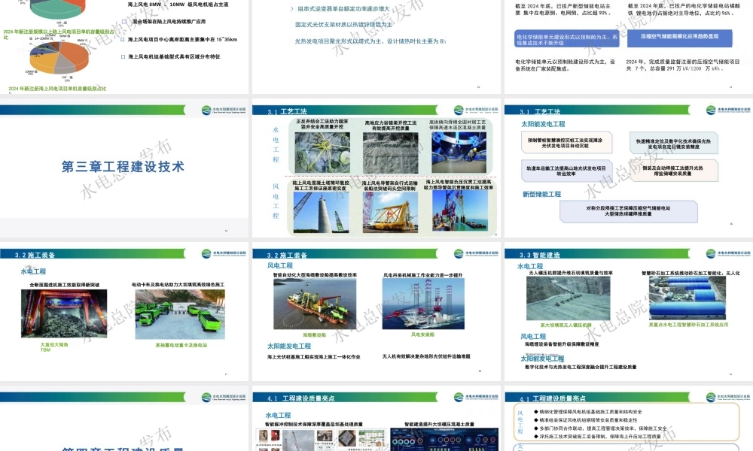The image size is (753, 451).
Task: Click the blue 电化学储能单元建设形式 box
Action: click(567, 39)
